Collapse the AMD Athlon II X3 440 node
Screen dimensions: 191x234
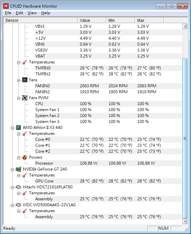(x=12, y=128)
